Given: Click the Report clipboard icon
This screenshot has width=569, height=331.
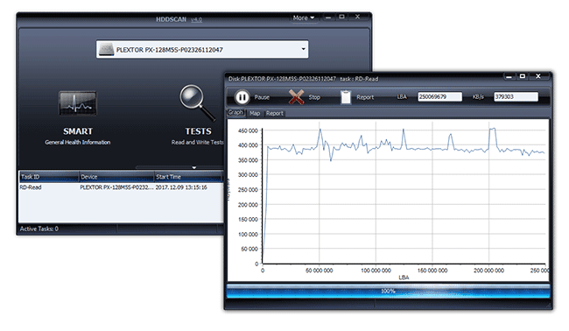Looking at the screenshot, I should pos(346,97).
